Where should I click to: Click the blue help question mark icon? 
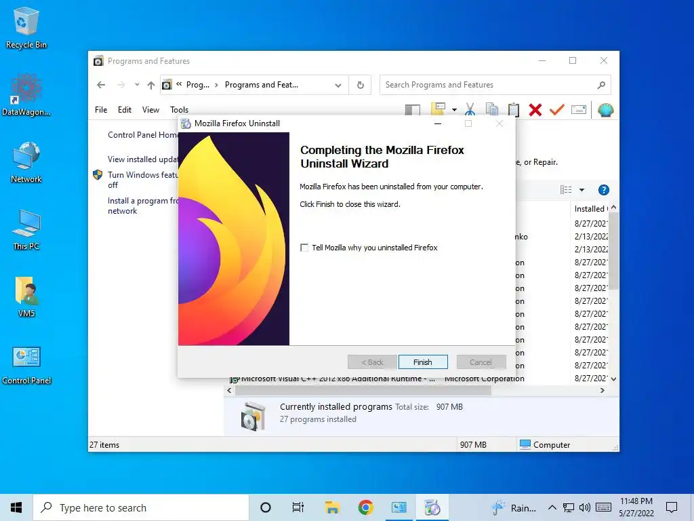(603, 190)
